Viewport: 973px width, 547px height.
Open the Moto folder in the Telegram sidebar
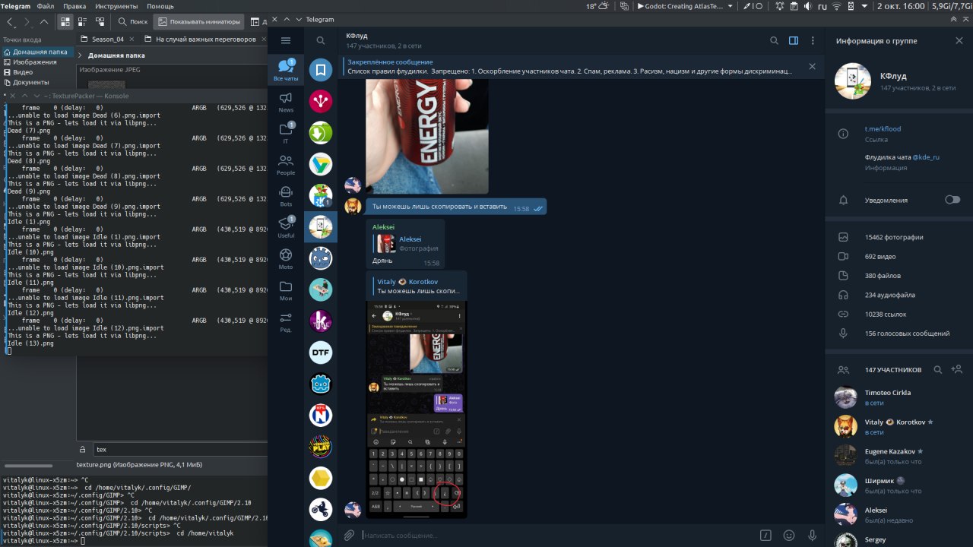coord(286,258)
